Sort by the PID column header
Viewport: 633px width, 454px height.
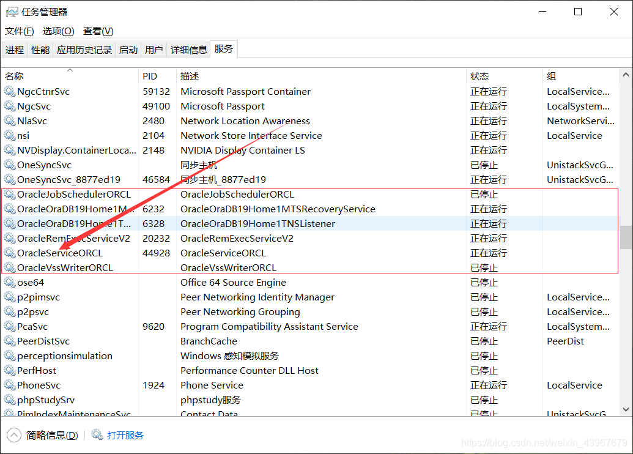pyautogui.click(x=157, y=76)
